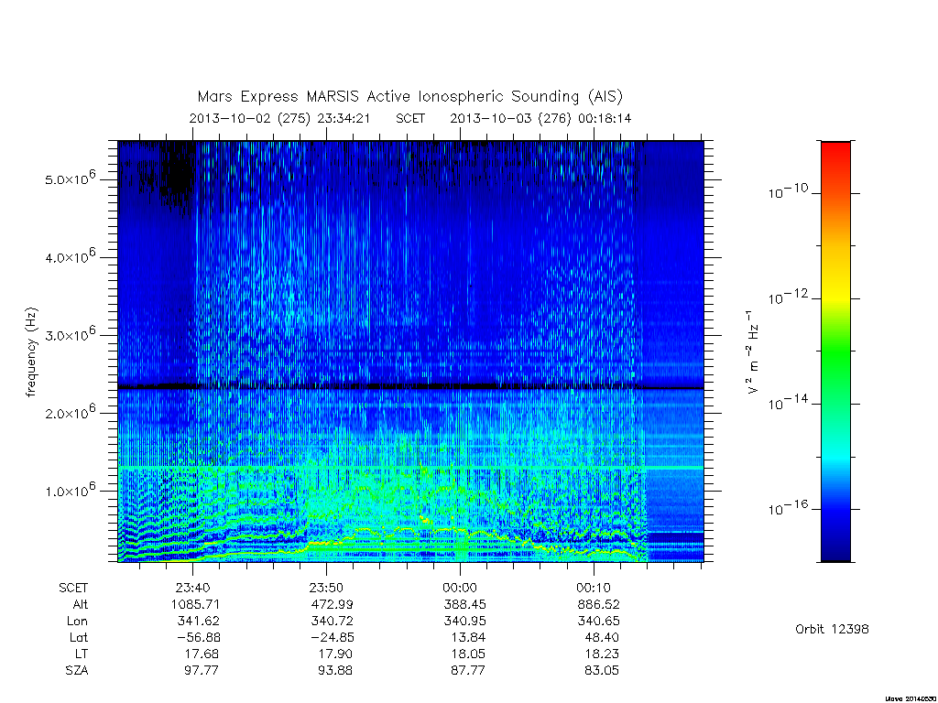Click the 5.0×10⁶ frequency tick label
The width and height of the screenshot is (938, 703).
tap(70, 178)
